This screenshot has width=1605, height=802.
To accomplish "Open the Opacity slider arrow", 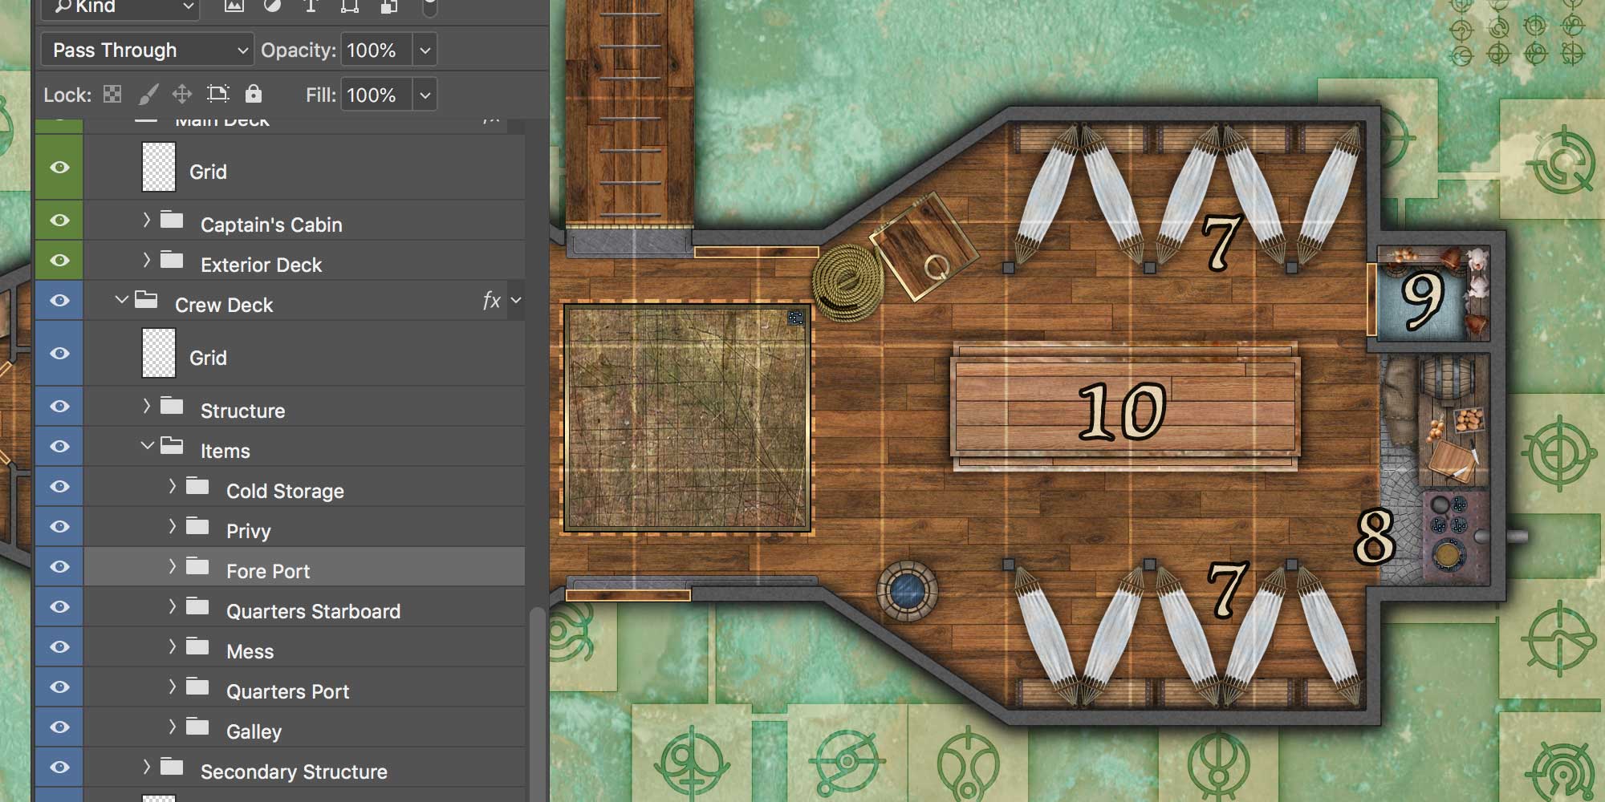I will point(425,50).
